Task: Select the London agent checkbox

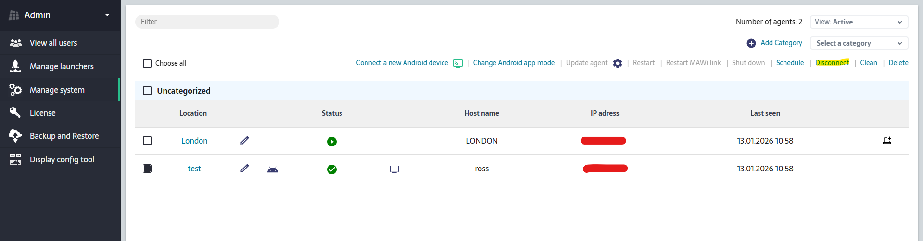Action: pos(147,141)
